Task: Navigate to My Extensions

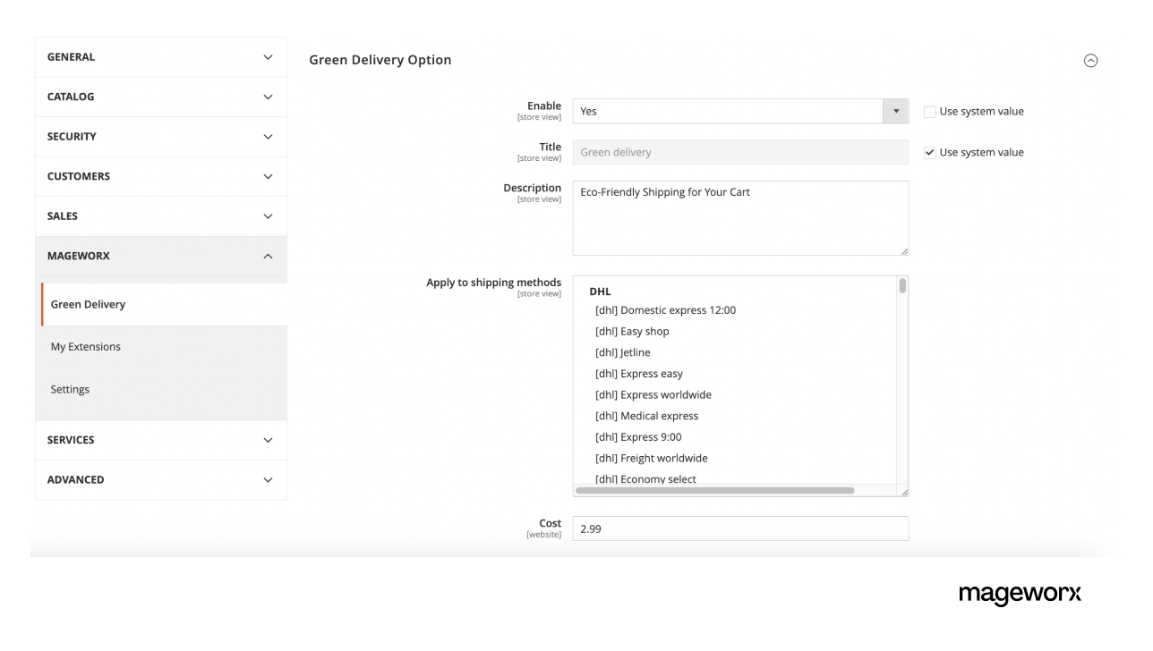Action: coord(86,346)
